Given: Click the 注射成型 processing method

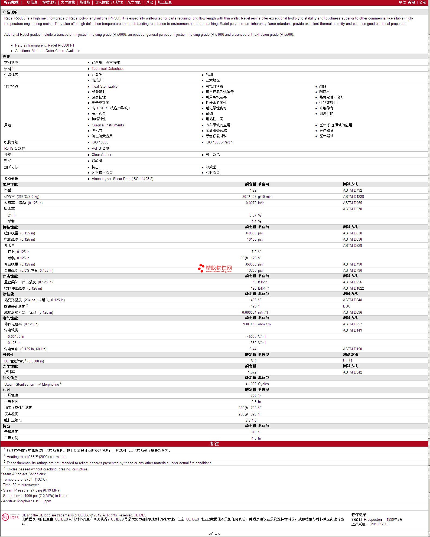Looking at the screenshot, I should [213, 173].
